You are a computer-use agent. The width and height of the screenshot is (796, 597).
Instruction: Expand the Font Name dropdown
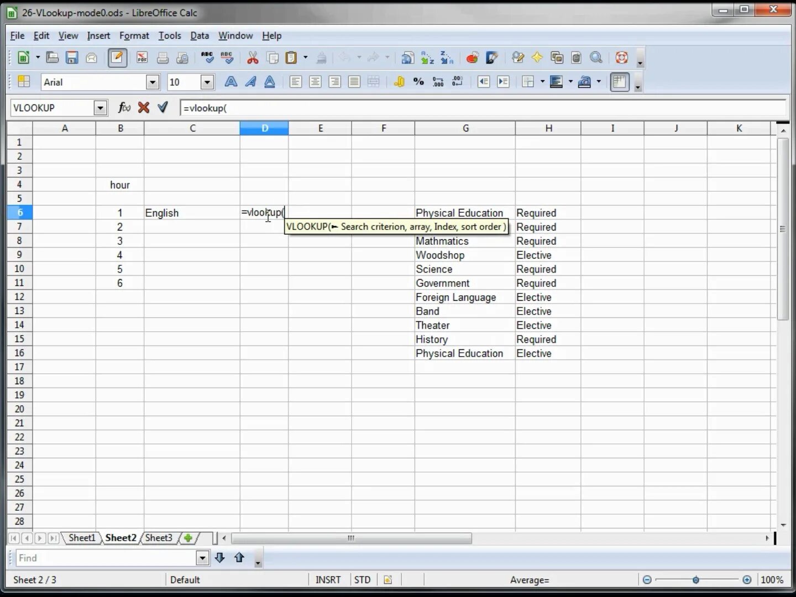click(153, 82)
